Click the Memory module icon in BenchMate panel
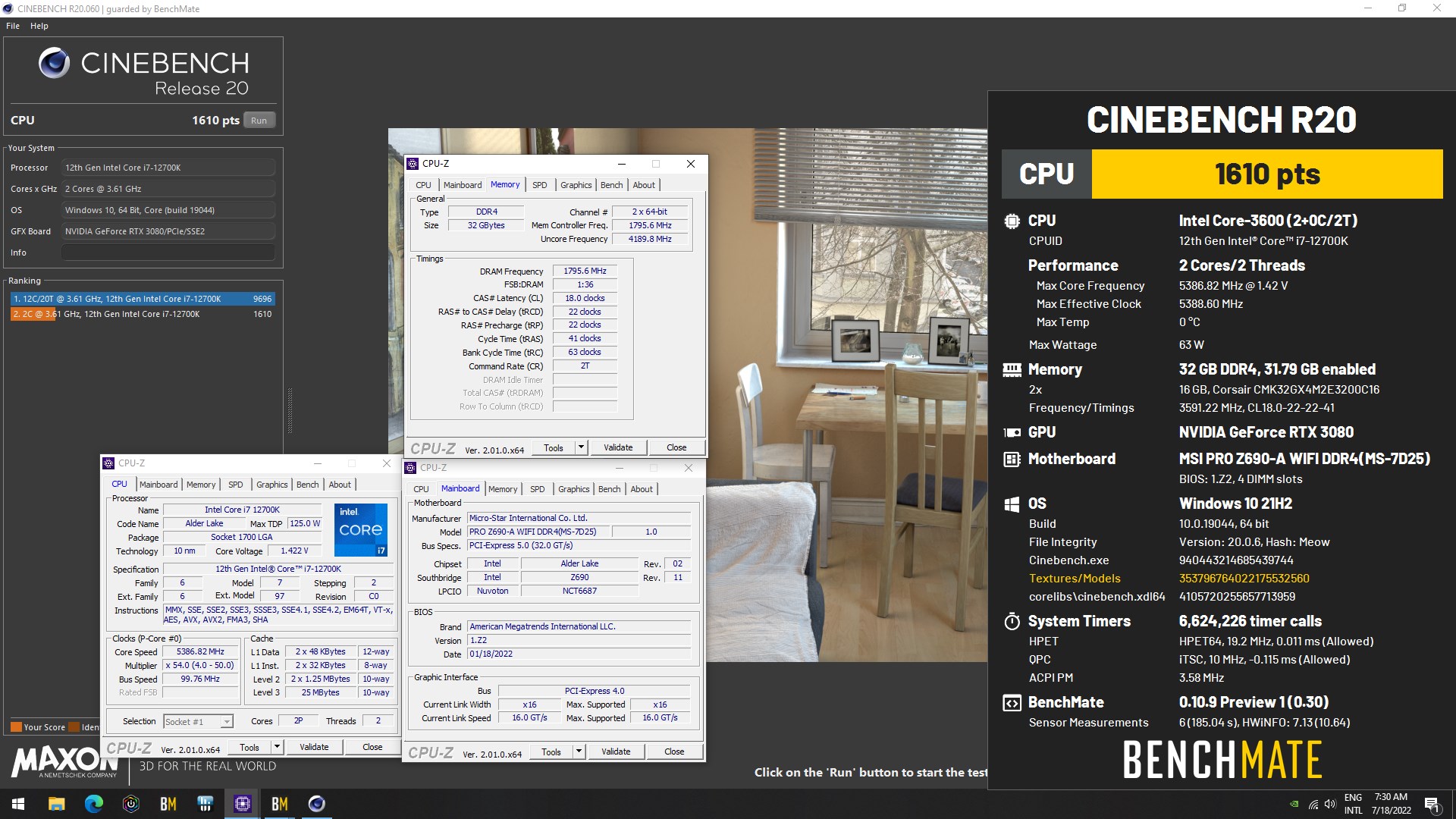 point(1012,370)
